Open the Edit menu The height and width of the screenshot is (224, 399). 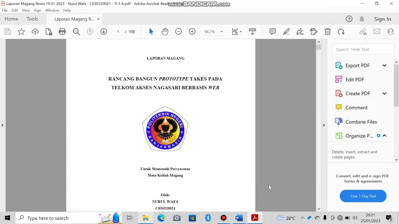(x=15, y=10)
